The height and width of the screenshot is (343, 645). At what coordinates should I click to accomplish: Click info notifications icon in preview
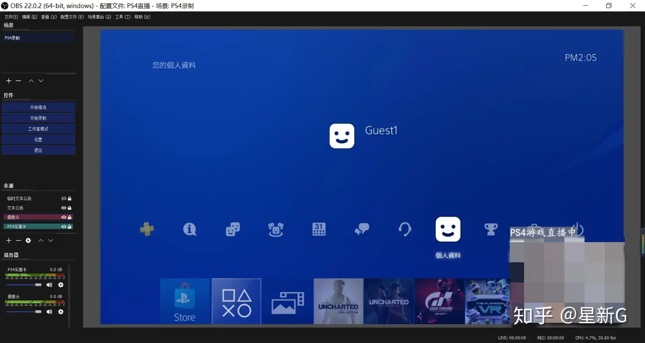click(x=189, y=229)
